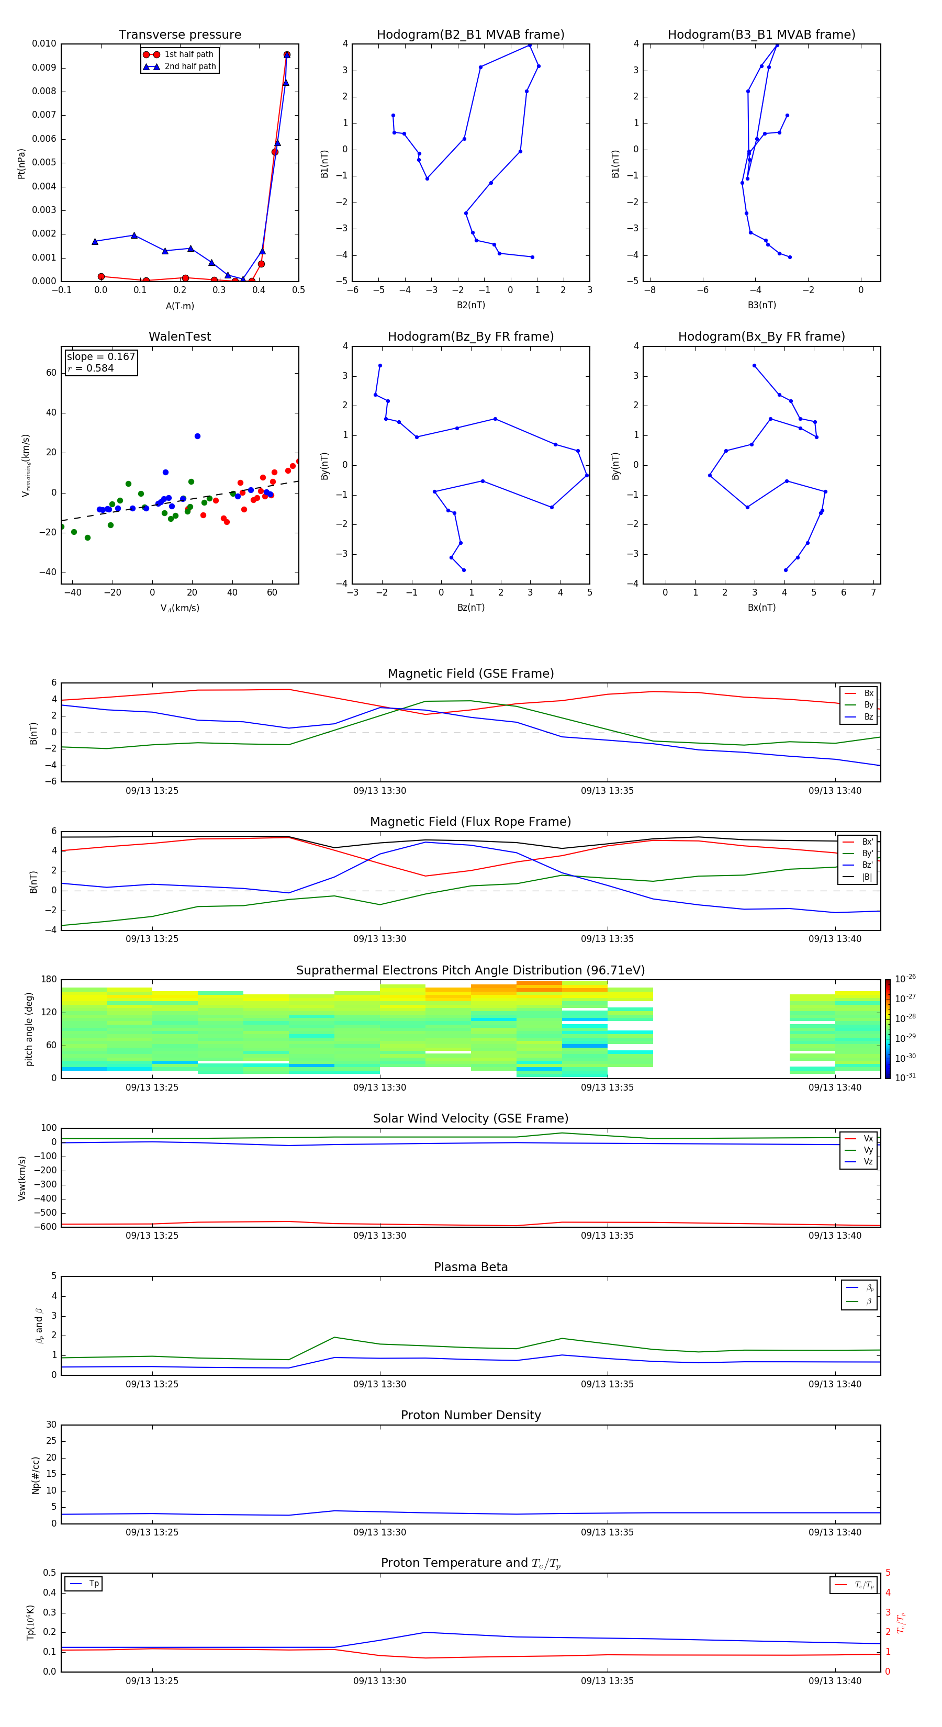Viewport: 942px width, 1727px height.
Task: Click the A(T·m) x-axis label
Action: [x=180, y=306]
